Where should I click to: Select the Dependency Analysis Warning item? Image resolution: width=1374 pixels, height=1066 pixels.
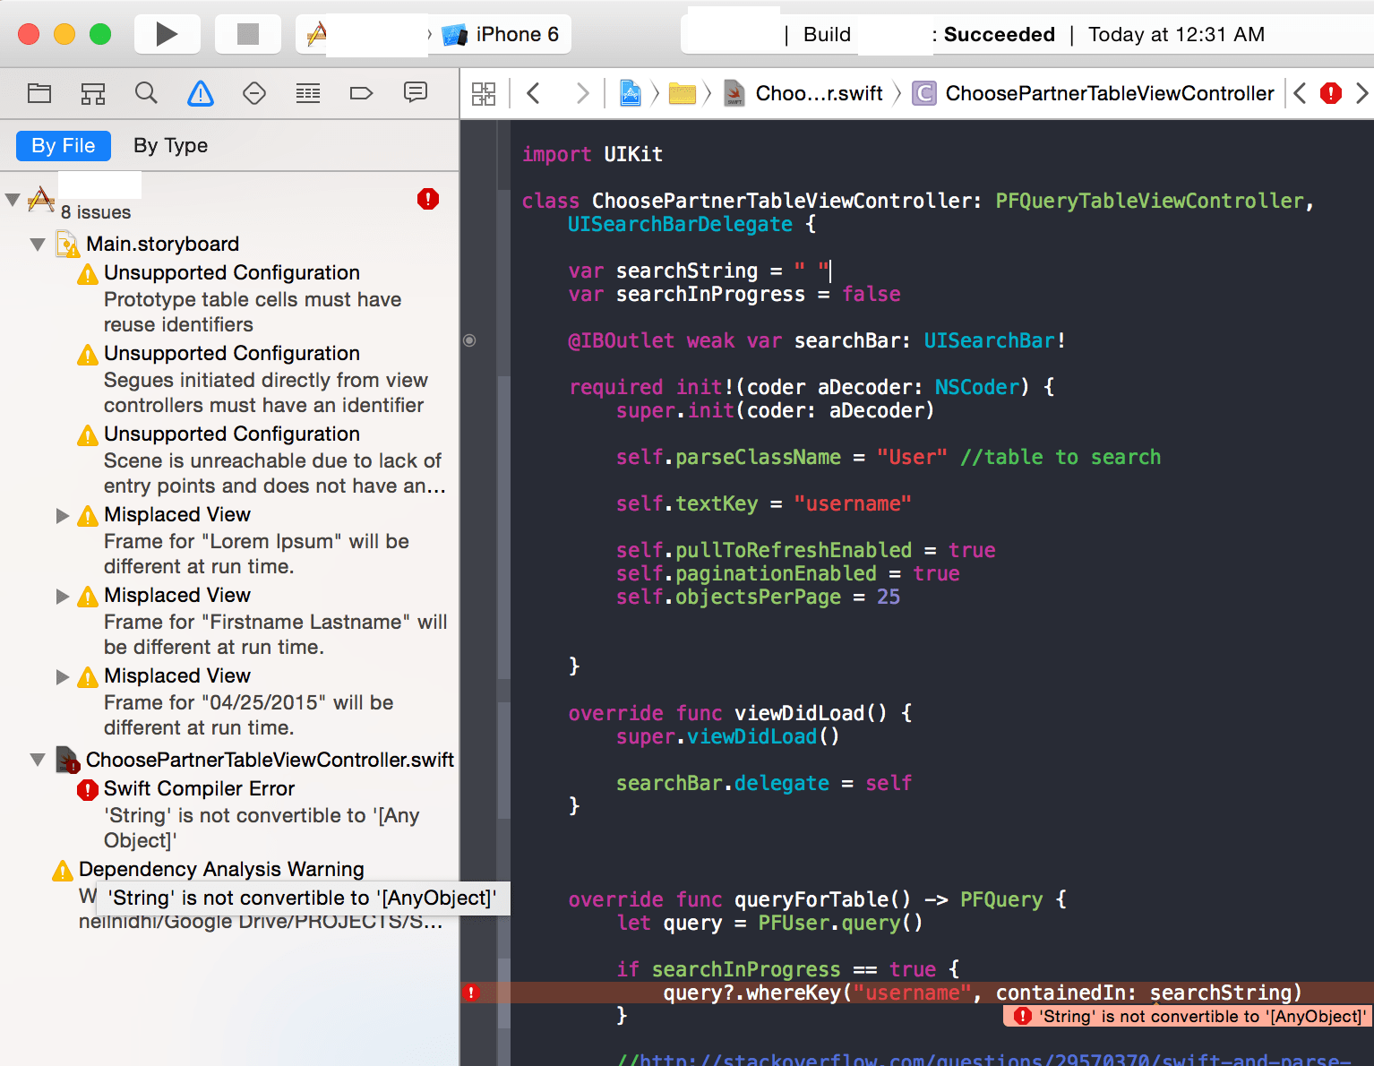click(221, 869)
